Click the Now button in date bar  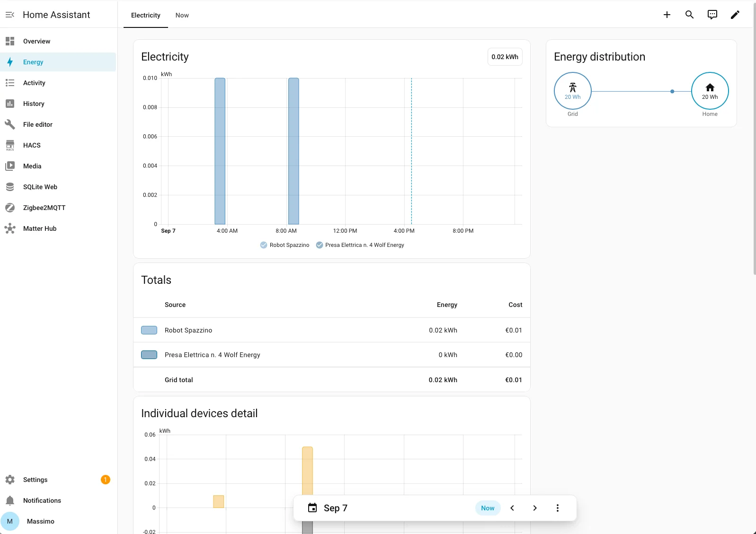488,508
